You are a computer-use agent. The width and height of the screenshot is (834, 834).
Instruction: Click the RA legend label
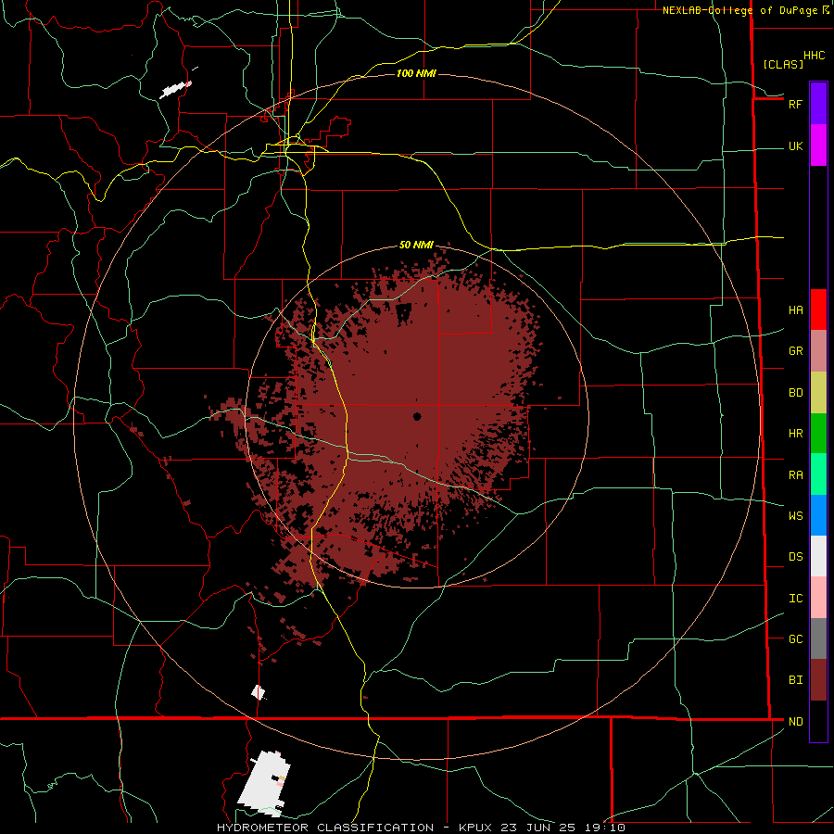coord(795,475)
